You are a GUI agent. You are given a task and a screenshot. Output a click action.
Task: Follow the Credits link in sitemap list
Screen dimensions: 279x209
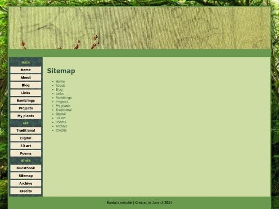point(61,131)
